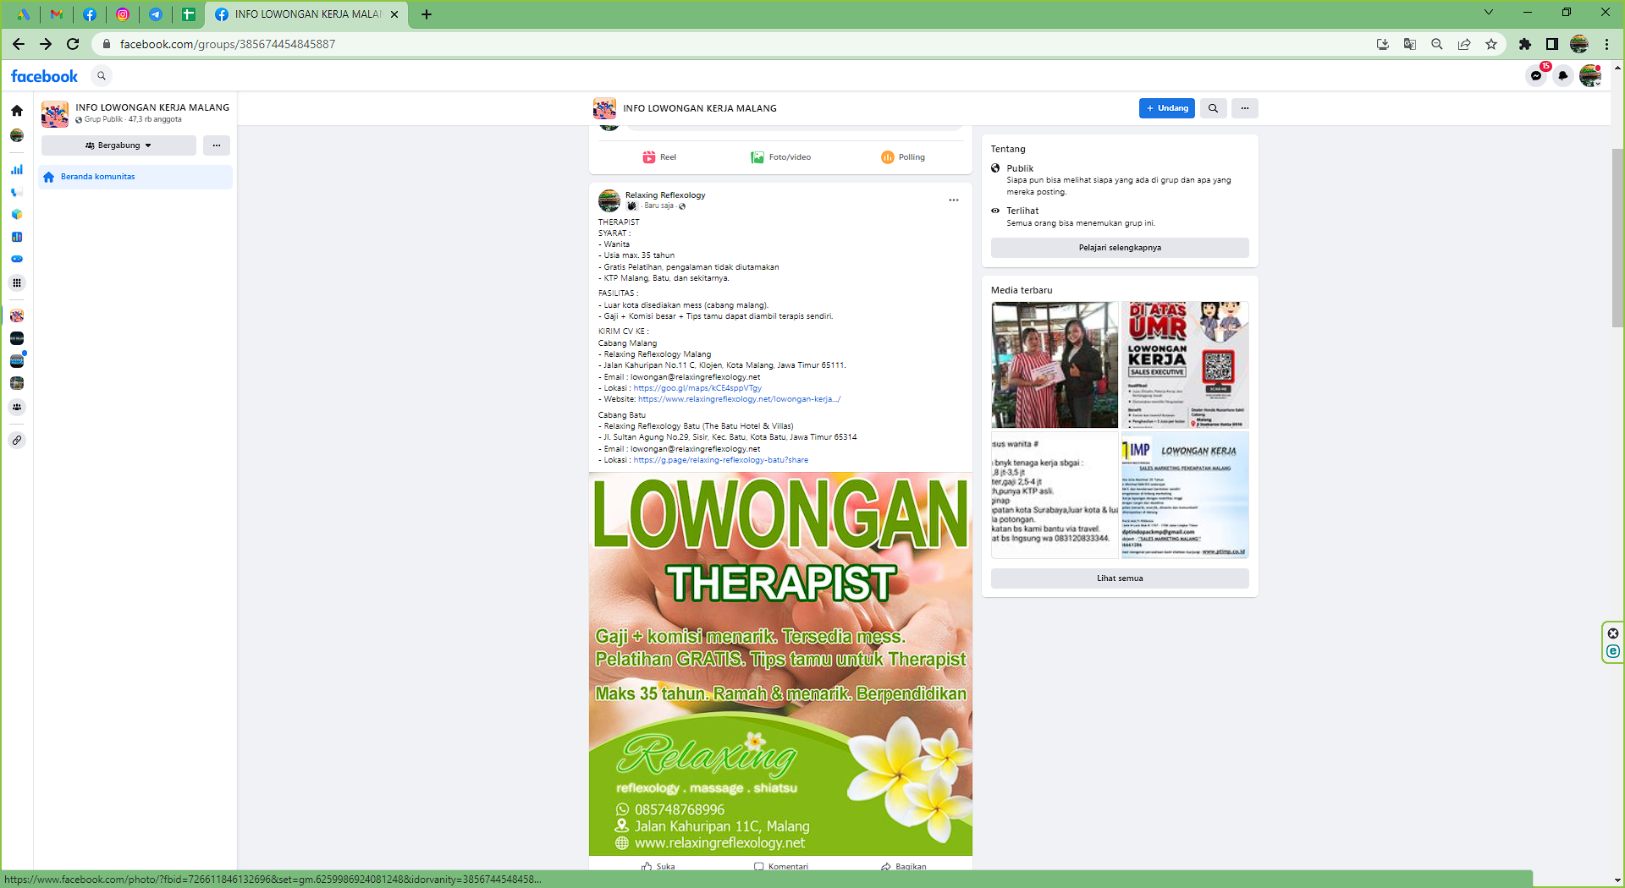
Task: Go back to the previous page
Action: click(19, 44)
